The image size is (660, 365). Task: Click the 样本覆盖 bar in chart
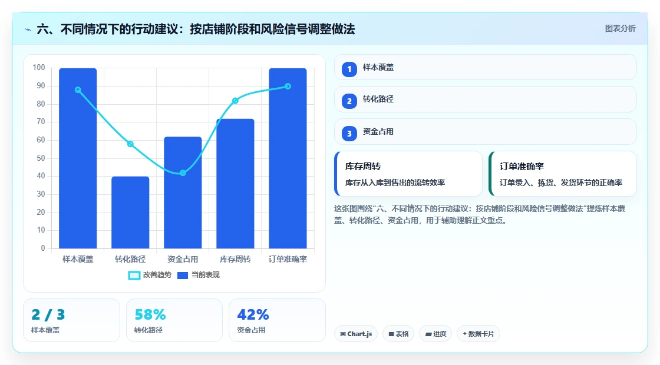point(78,158)
